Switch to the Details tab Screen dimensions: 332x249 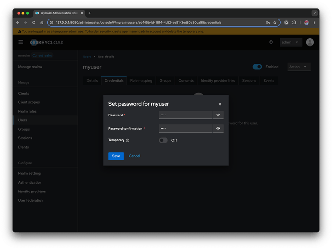click(92, 81)
